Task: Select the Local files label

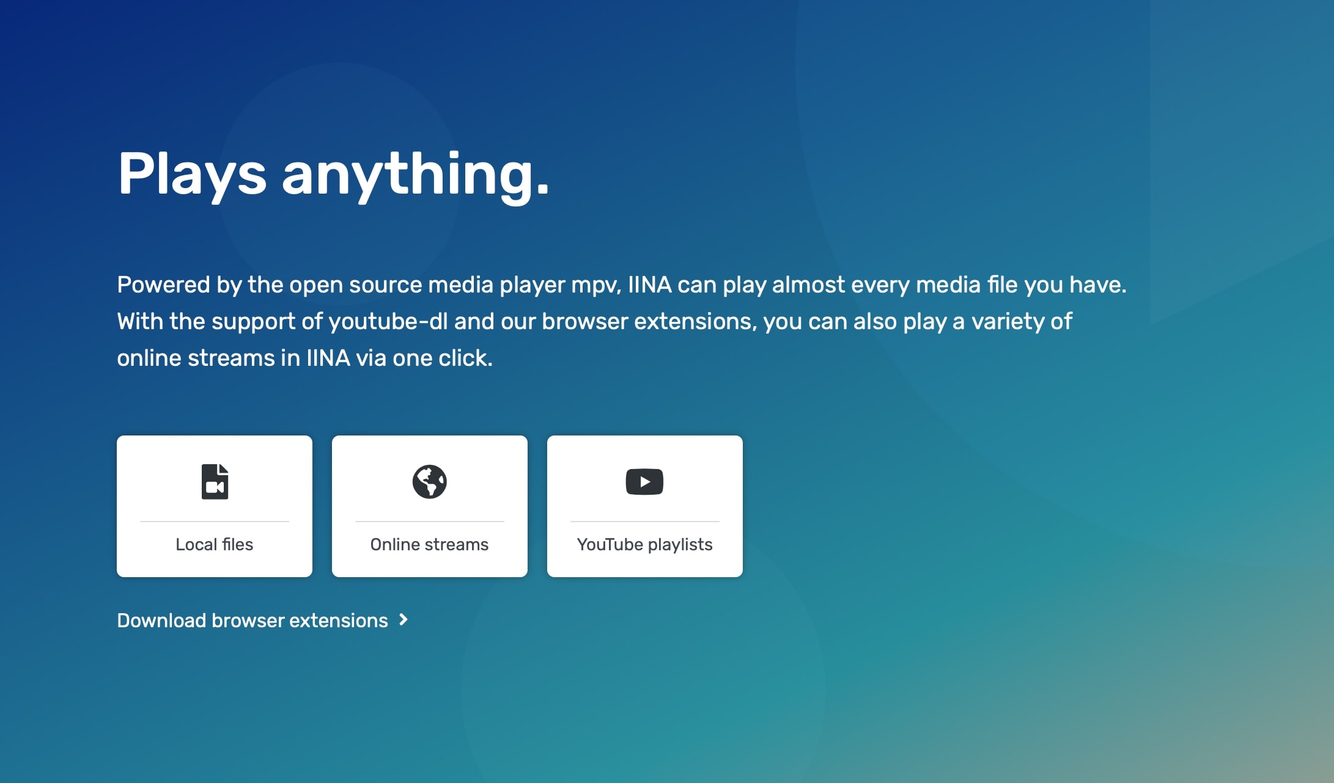Action: click(x=215, y=544)
